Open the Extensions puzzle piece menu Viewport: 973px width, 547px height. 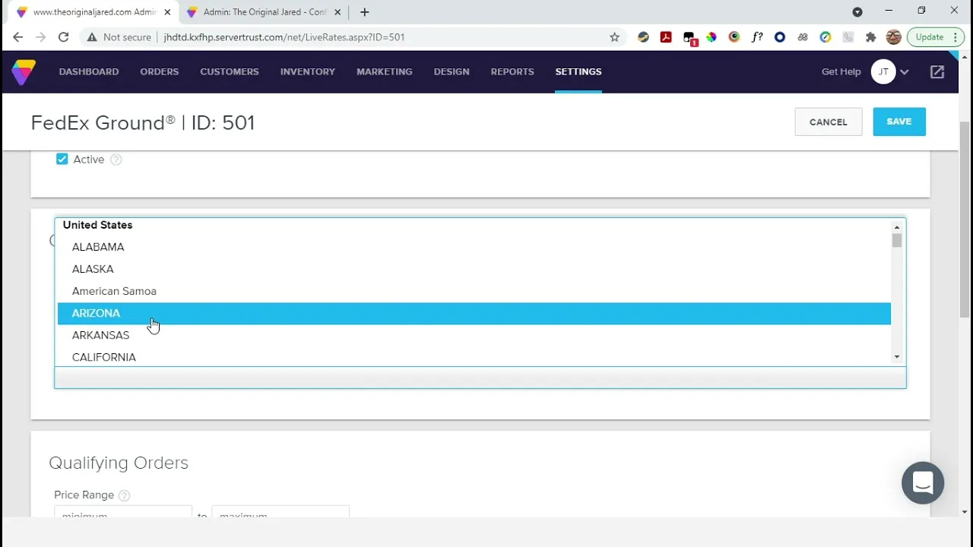pos(871,37)
